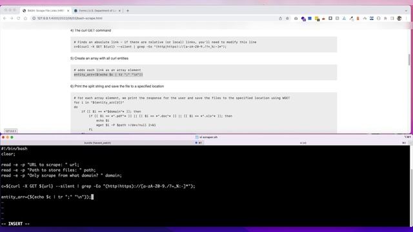The image size is (413, 232).
Task: Select the active terminal tab with the blue dot
Action: 199,143
